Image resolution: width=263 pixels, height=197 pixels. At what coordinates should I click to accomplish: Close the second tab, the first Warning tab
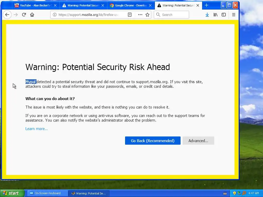pyautogui.click(x=103, y=5)
